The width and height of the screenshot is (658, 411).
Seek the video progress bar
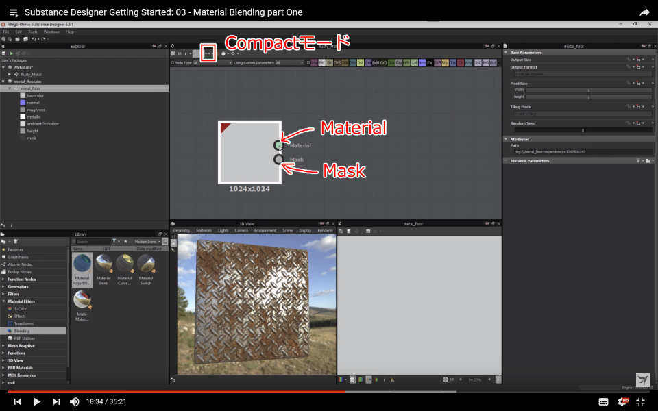[x=328, y=391]
